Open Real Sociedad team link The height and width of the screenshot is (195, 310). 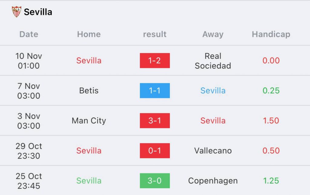tap(213, 61)
